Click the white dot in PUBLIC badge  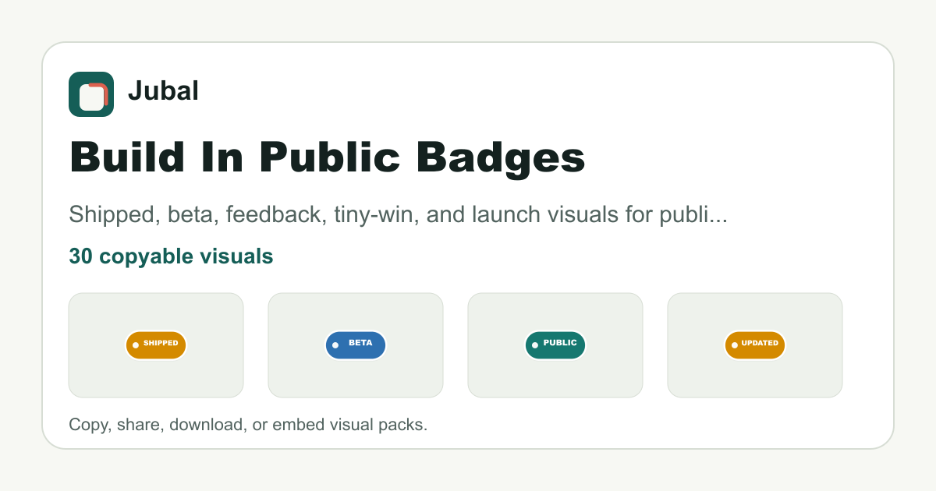click(x=535, y=345)
